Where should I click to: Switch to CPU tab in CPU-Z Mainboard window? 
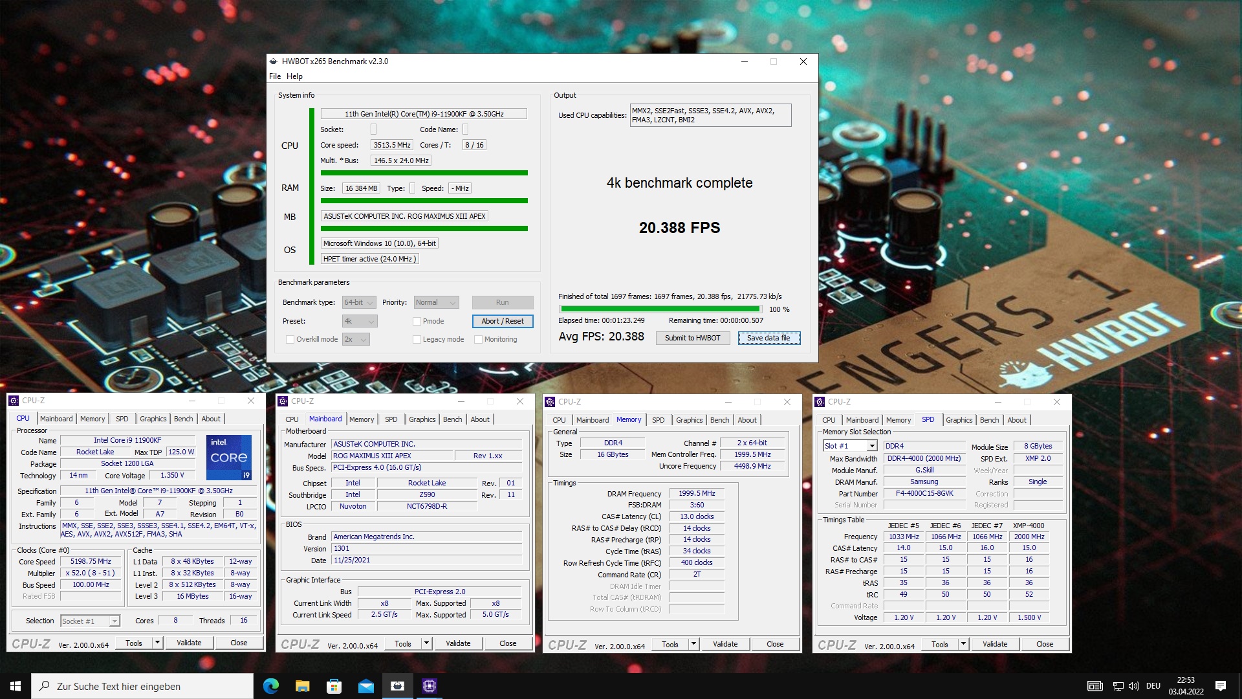pos(292,419)
